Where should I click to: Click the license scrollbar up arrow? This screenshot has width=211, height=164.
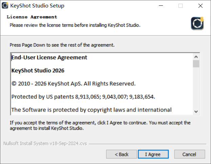pyautogui.click(x=196, y=57)
